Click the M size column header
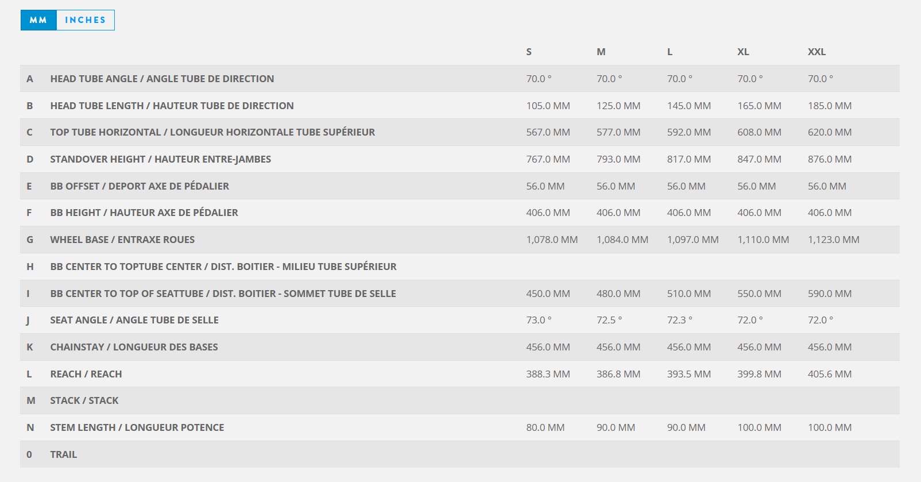Image resolution: width=921 pixels, height=482 pixels. (601, 52)
